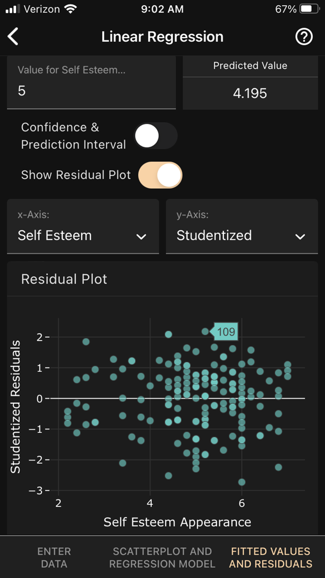Tap the battery indicator icon
Screen dimensions: 325x578
point(308,8)
